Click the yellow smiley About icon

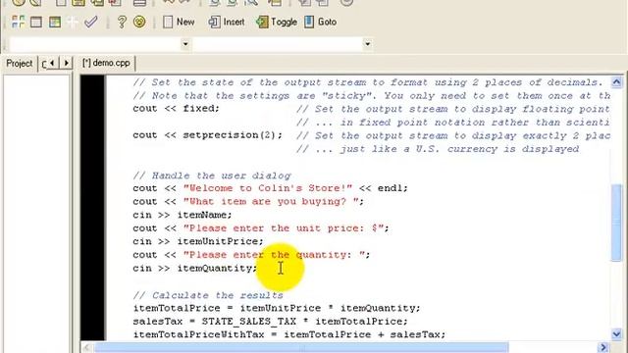click(139, 22)
